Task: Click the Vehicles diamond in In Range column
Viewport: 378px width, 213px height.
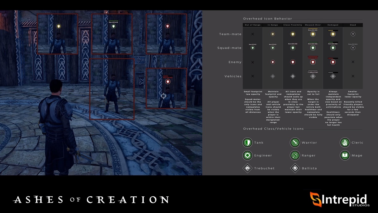Action: click(x=273, y=76)
